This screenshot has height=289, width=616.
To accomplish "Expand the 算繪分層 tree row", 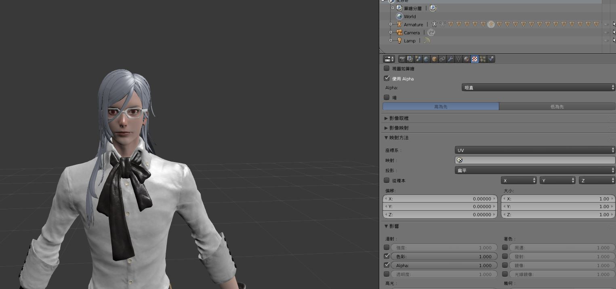I will [x=393, y=8].
